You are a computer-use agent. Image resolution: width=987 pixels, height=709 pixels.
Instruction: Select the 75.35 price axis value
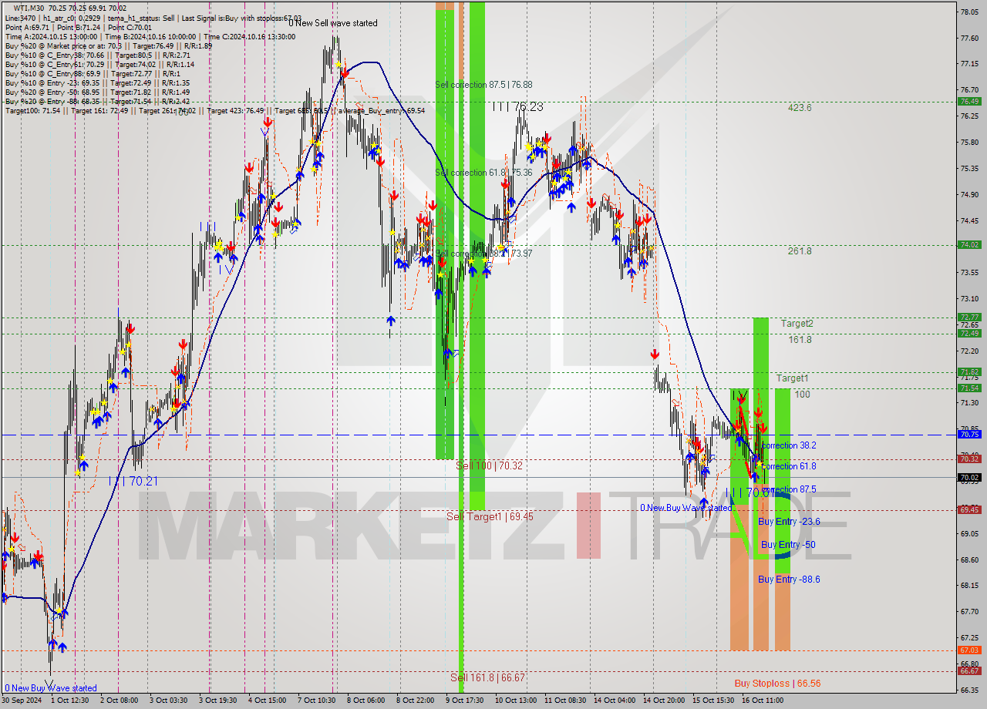[x=969, y=168]
